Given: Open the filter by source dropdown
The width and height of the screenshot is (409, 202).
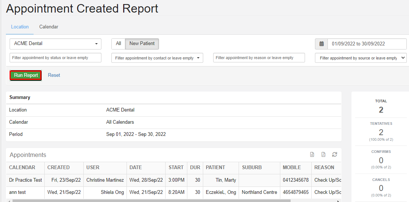Looking at the screenshot, I should point(361,58).
